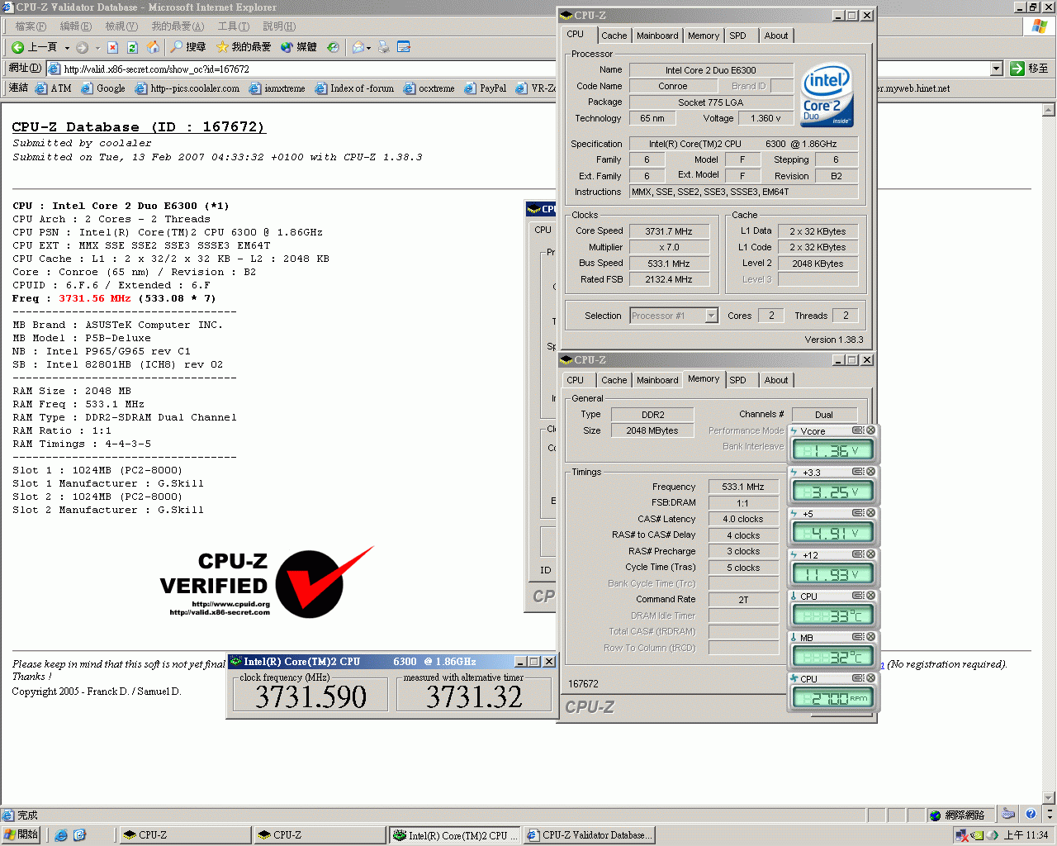Open the iamxtreme bookmark link

277,88
